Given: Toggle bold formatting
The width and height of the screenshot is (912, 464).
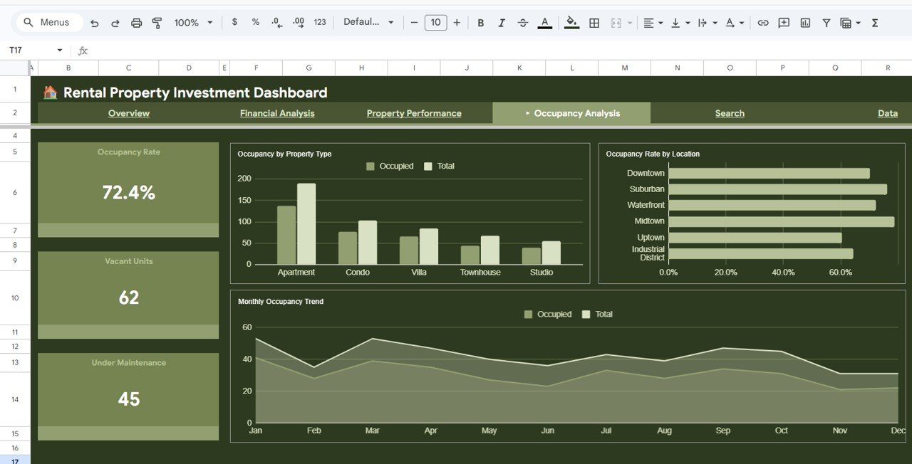Looking at the screenshot, I should pyautogui.click(x=480, y=22).
